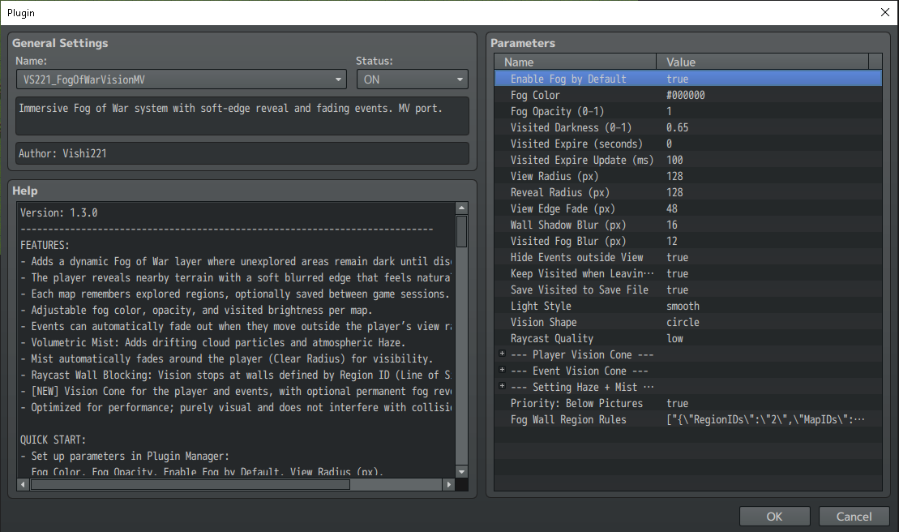Select the Visited Expire (seconds) parameter

[576, 144]
